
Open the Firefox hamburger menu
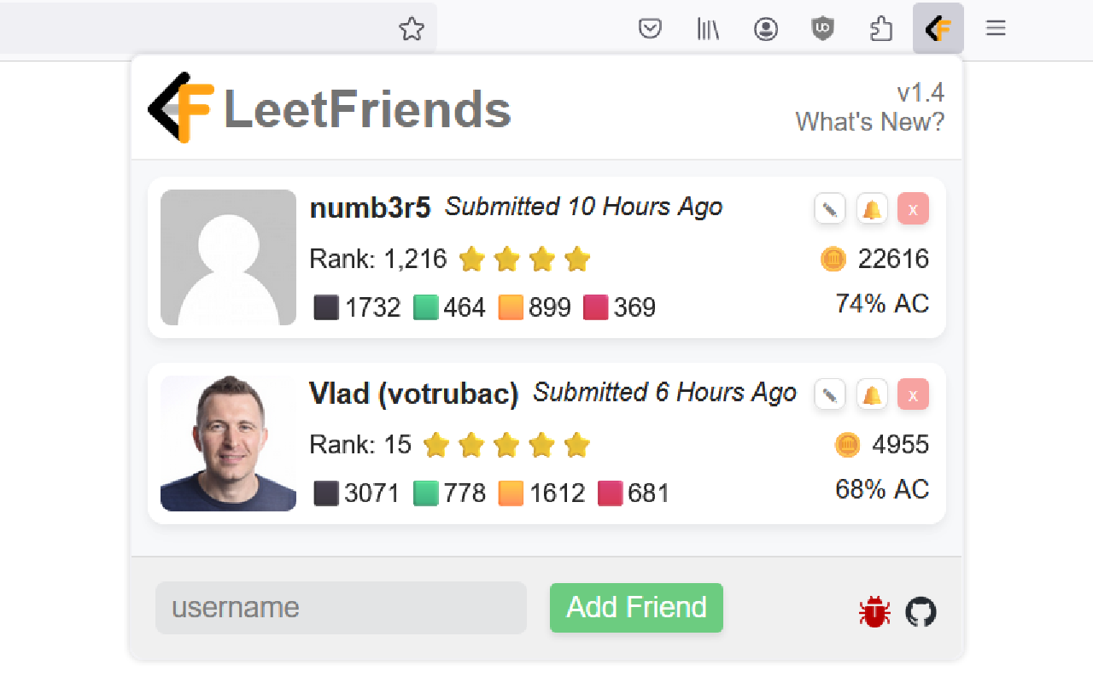tap(995, 28)
